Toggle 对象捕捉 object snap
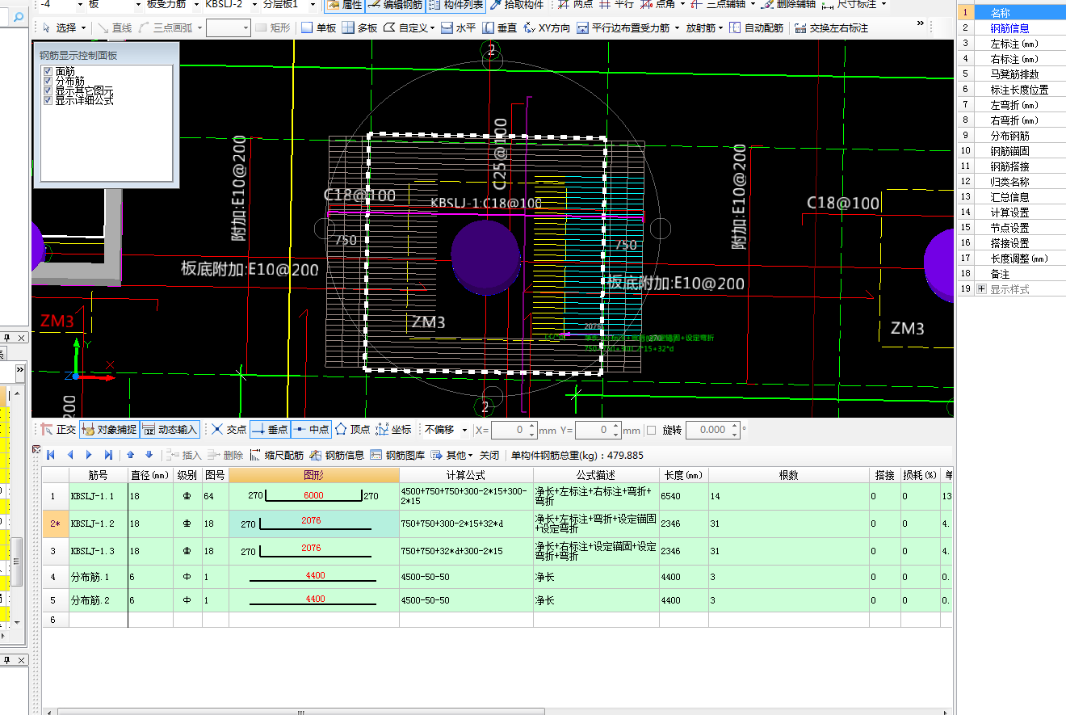The width and height of the screenshot is (1066, 715). tap(109, 430)
